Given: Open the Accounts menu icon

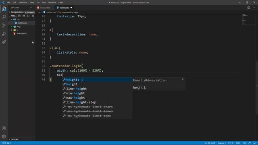Looking at the screenshot, I should coord(4,128).
